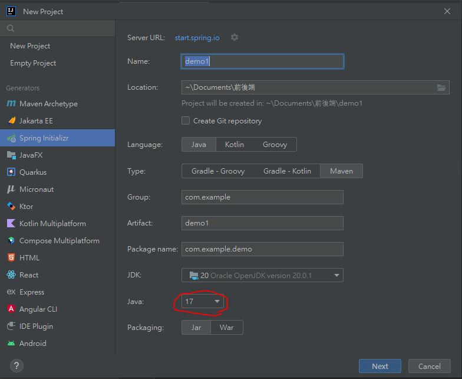Click the Name input field
Screen dimensions: 462x379
262,61
